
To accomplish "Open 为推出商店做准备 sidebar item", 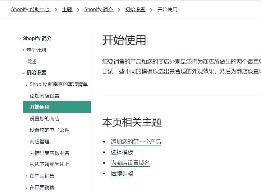I will pos(50,153).
